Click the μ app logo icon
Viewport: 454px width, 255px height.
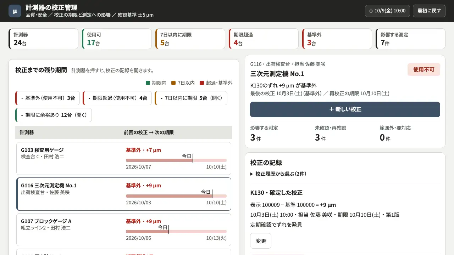(x=15, y=11)
